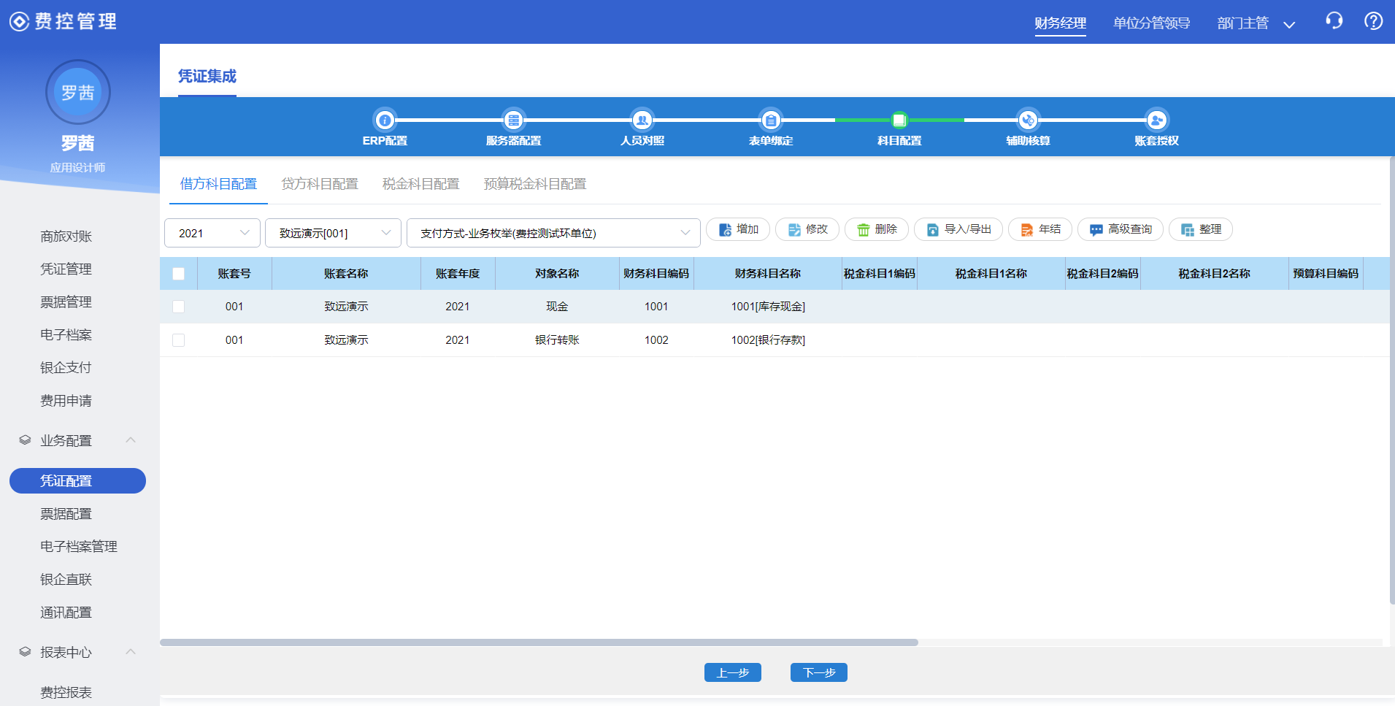The width and height of the screenshot is (1395, 706).
Task: Click the 税金科目1编码 column header
Action: 880,274
